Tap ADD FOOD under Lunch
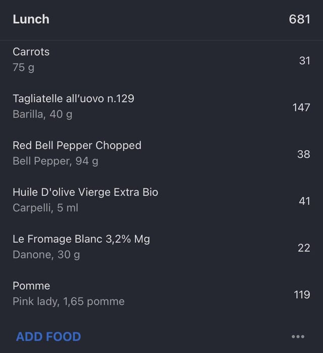 tap(48, 336)
